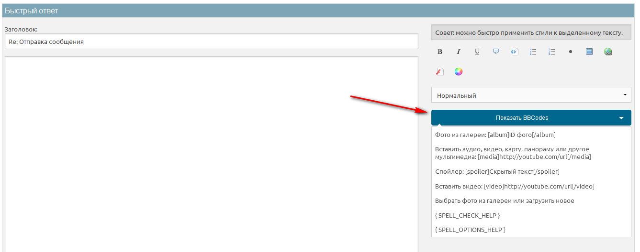Image resolution: width=640 pixels, height=252 pixels.
Task: Click in the 'Заголовок' subject field
Action: 211,42
